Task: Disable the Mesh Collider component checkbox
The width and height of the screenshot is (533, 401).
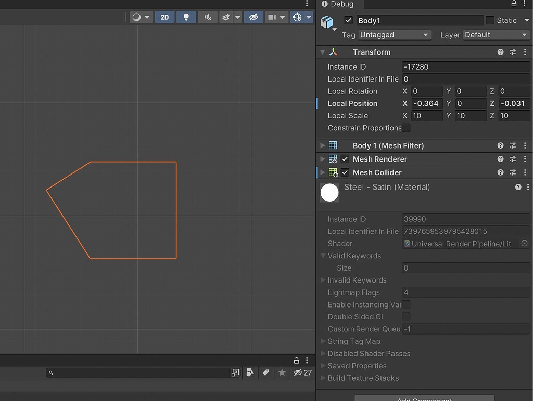Action: (x=345, y=172)
